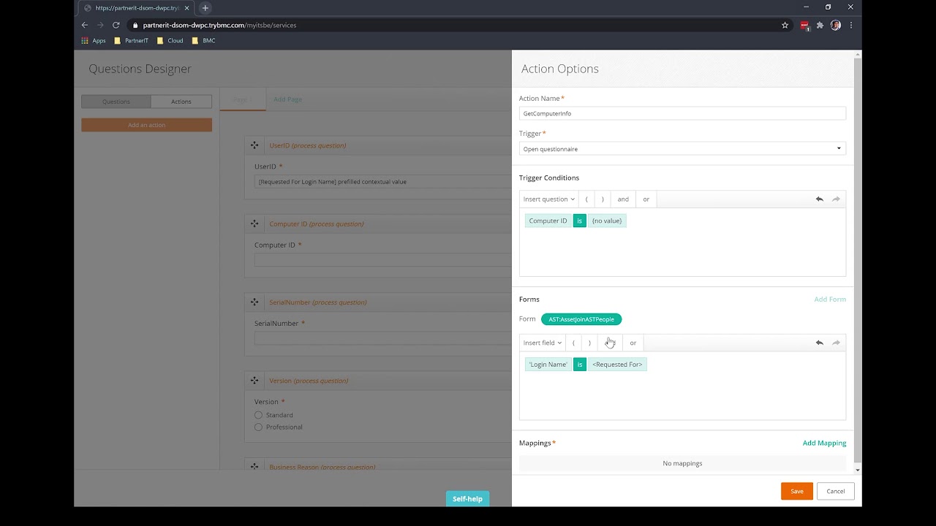Insert 'or' operator in Forms editor
Screen dimensions: 936x526
point(633,343)
